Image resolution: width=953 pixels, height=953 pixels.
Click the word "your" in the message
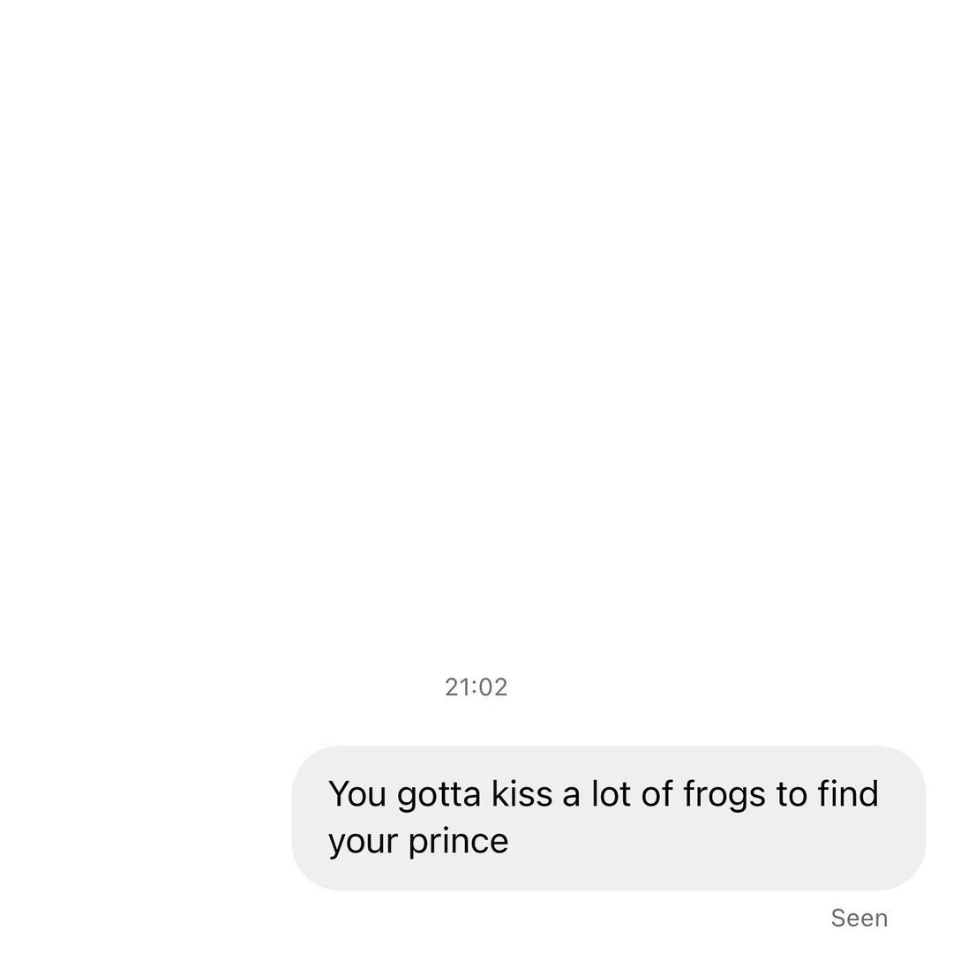(363, 841)
